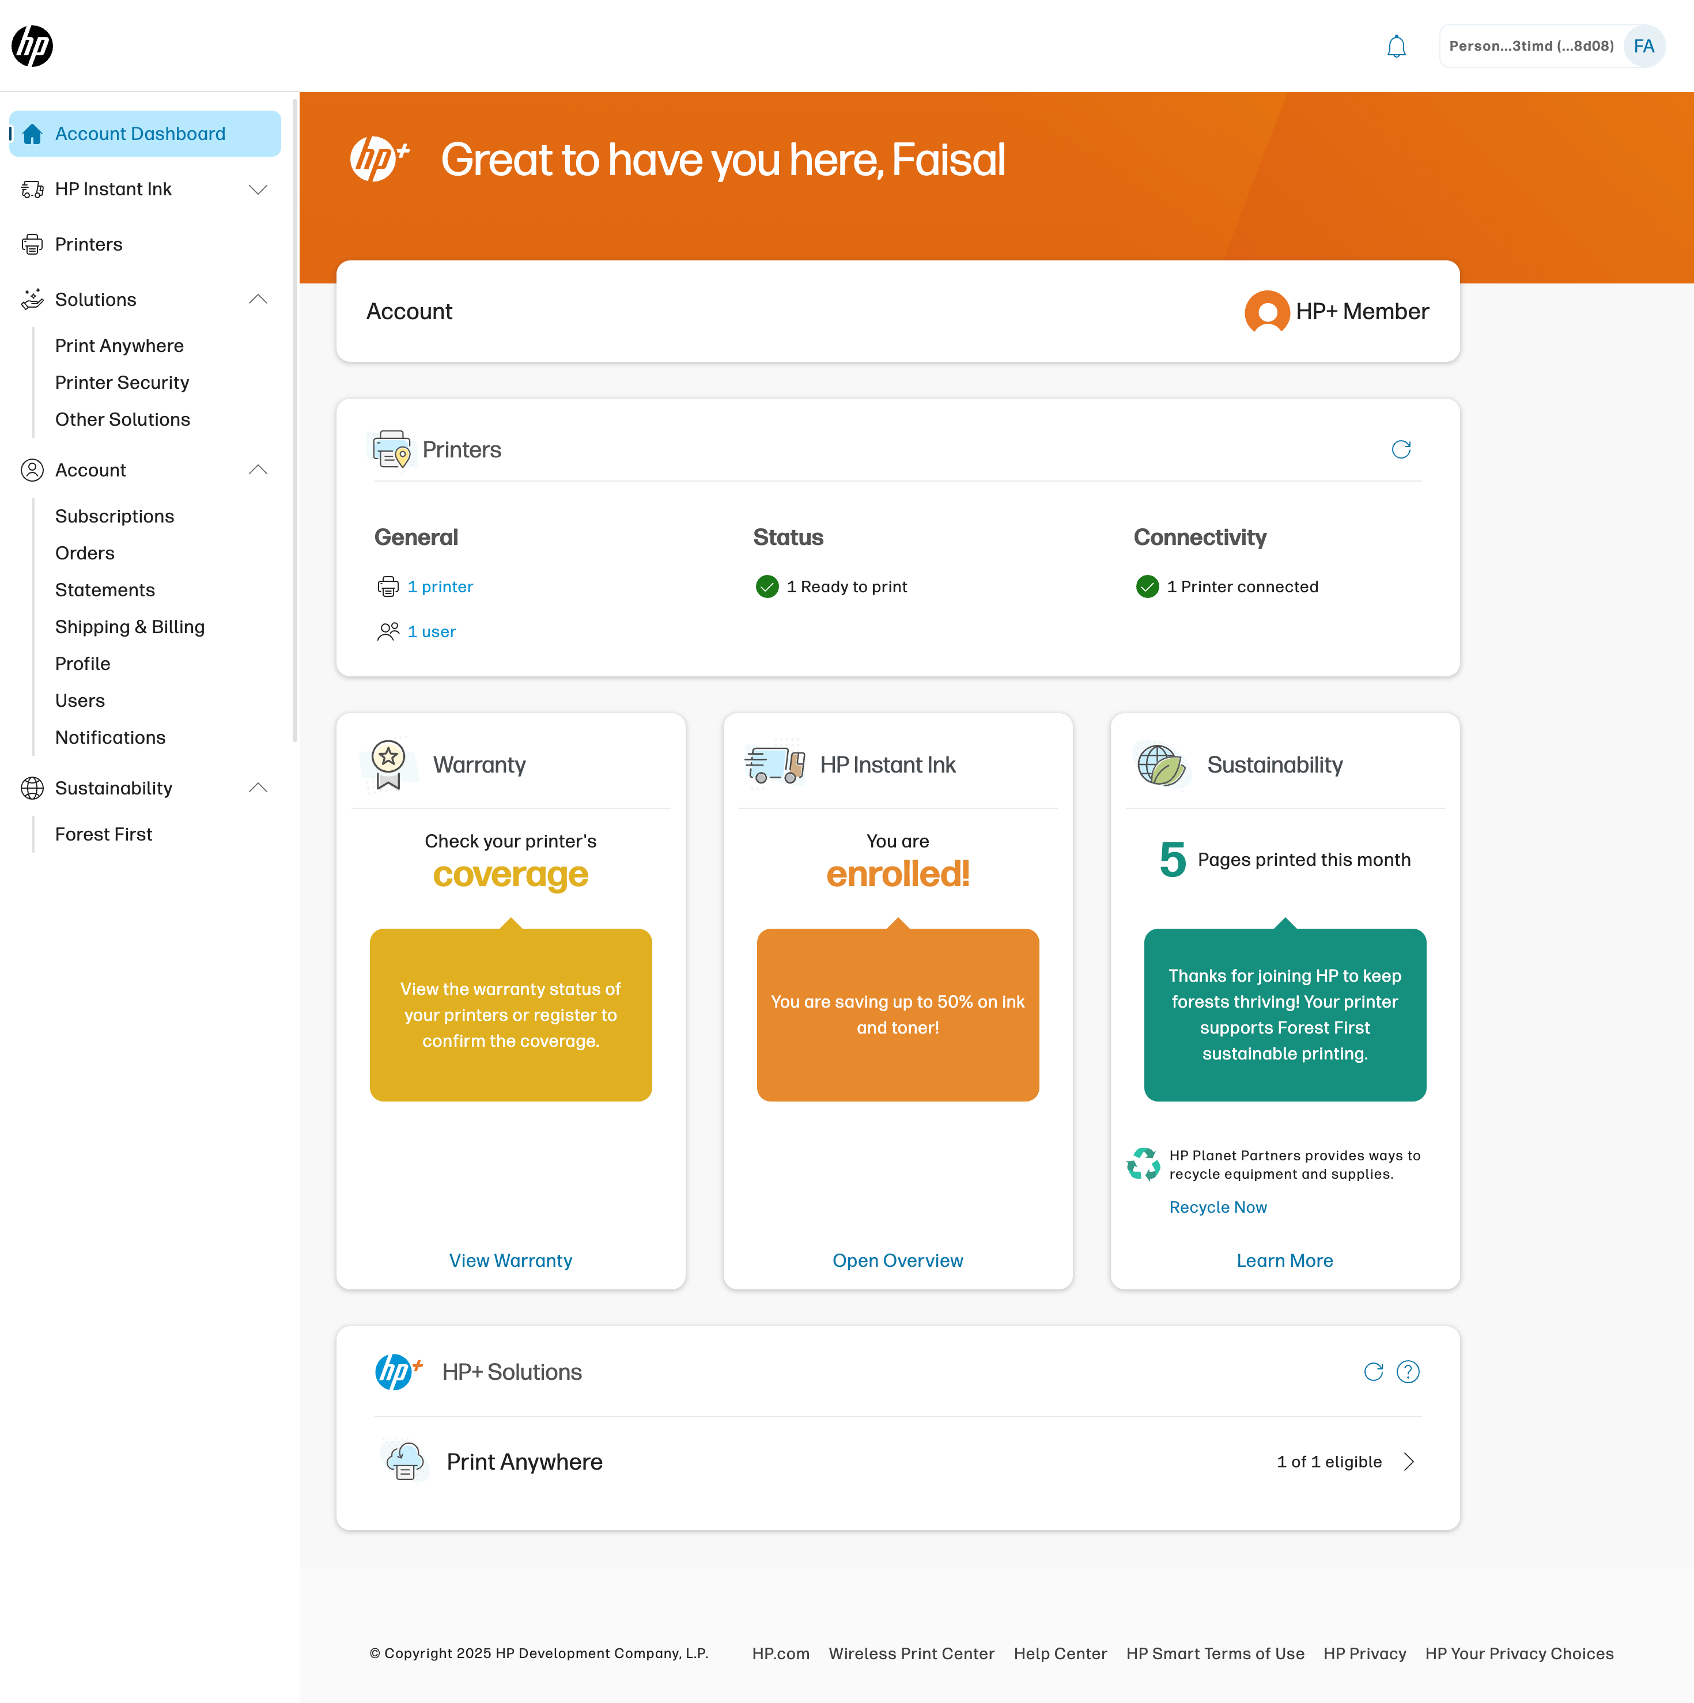Screen dimensions: 1694x1703
Task: Click the Sustainability globe leaf icon
Action: pos(1161,765)
